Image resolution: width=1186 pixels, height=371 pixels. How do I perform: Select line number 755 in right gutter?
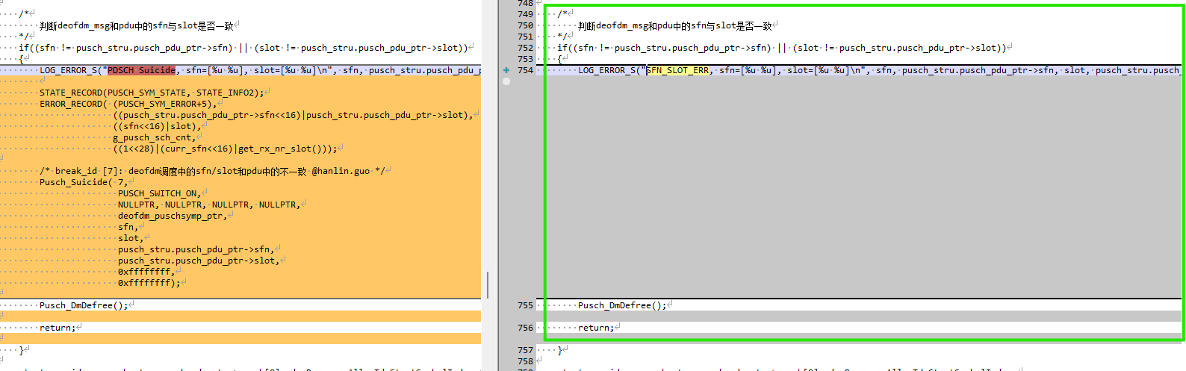(x=525, y=305)
